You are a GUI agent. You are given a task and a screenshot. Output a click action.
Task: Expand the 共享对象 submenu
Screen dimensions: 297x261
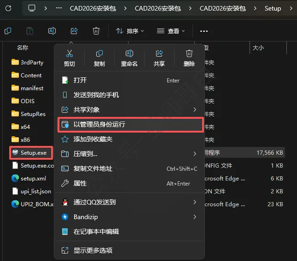[x=129, y=110]
